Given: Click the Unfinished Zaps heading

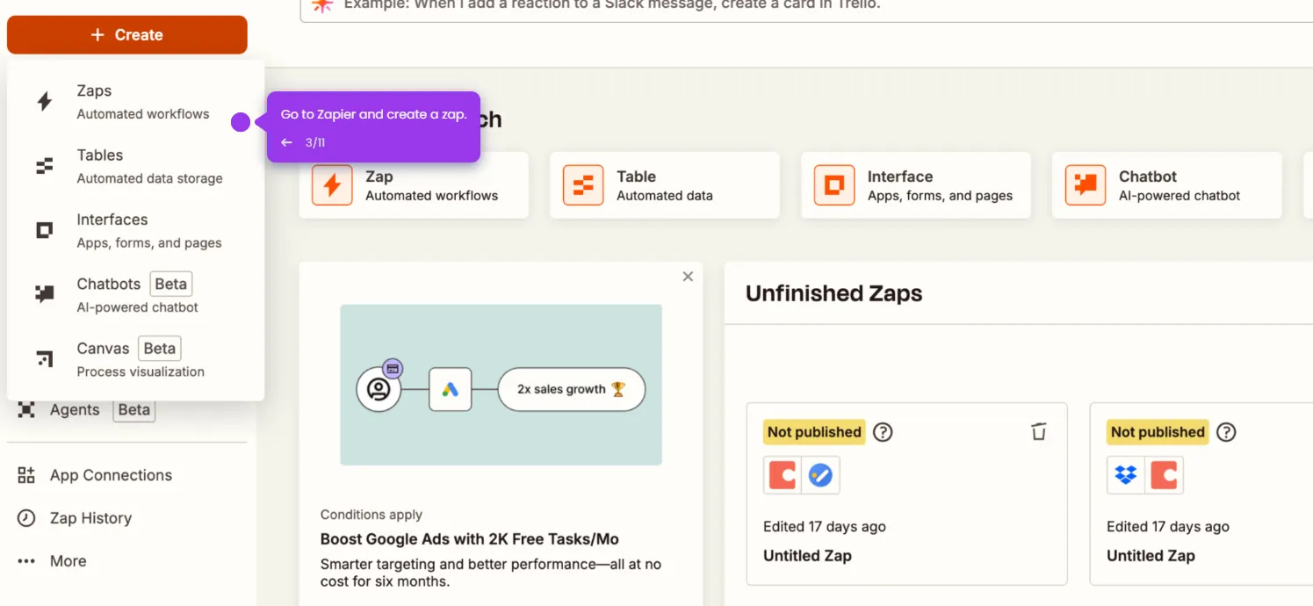Looking at the screenshot, I should point(834,293).
